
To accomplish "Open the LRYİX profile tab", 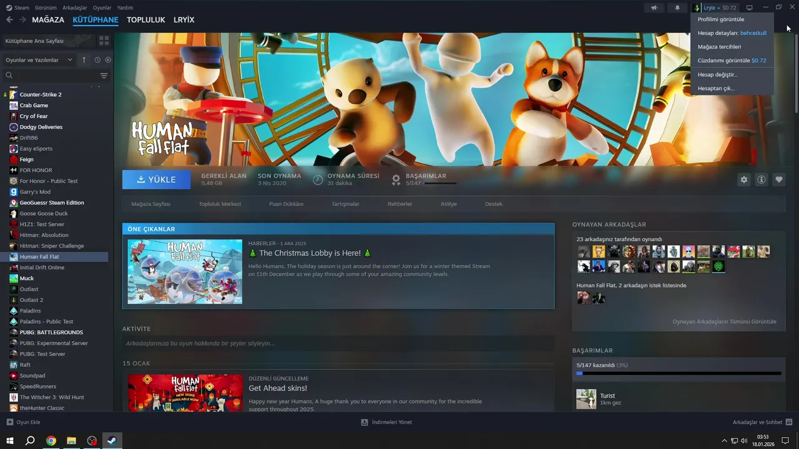I will click(184, 20).
